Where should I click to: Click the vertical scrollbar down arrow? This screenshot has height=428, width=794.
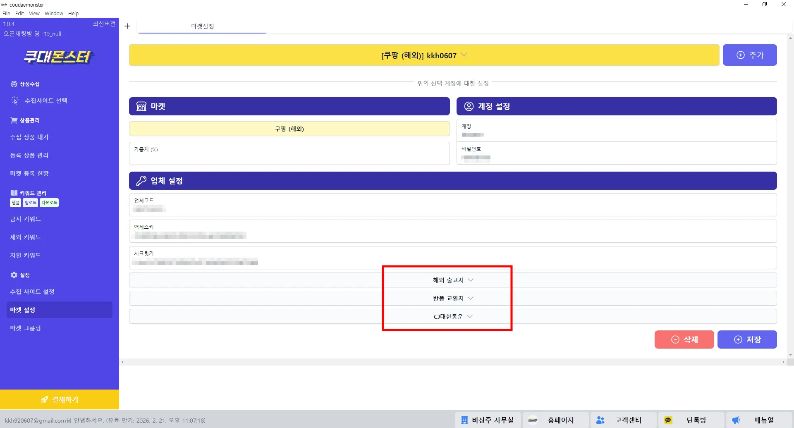790,355
